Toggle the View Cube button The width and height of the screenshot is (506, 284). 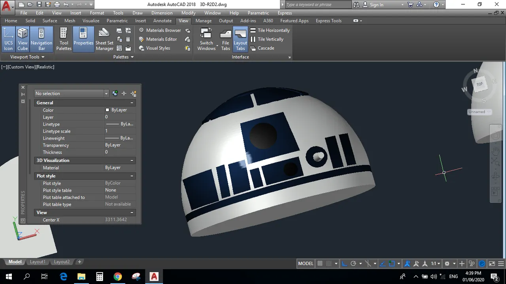(x=23, y=39)
